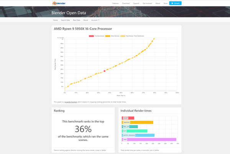230x154 pixels.
Task: Switch to the Home tab
Action: click(x=55, y=20)
